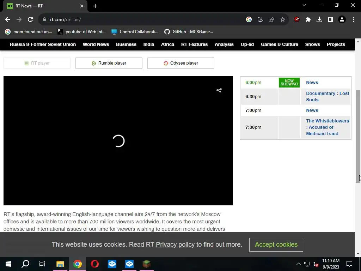Viewport: 361px width, 271px height.
Task: Close the RT News tab
Action: [x=82, y=6]
